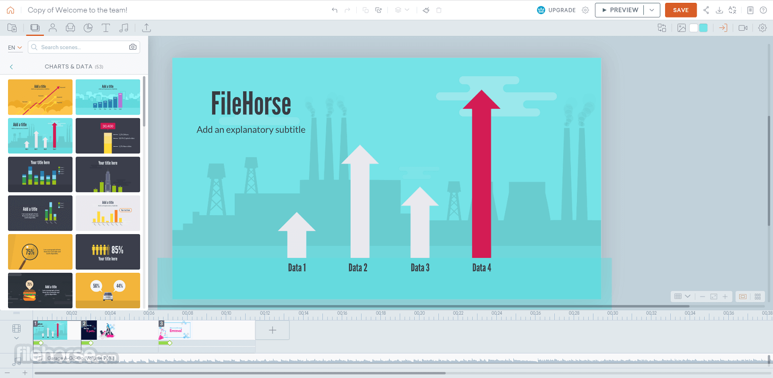Choose a background image icon

click(682, 28)
